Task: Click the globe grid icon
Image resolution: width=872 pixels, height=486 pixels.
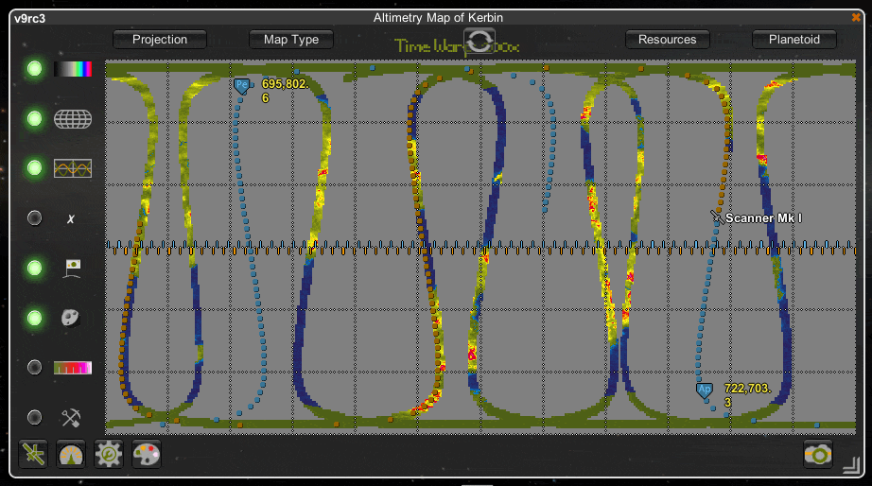Action: pos(73,119)
